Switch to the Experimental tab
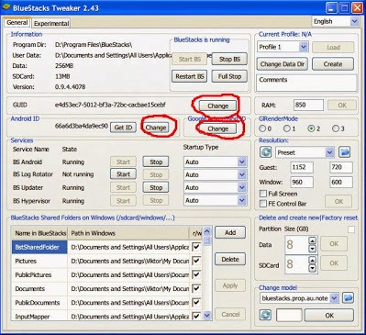This screenshot has width=366, height=335. tap(51, 23)
